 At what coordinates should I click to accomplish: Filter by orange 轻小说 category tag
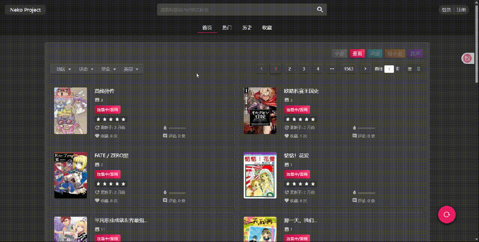(x=395, y=54)
